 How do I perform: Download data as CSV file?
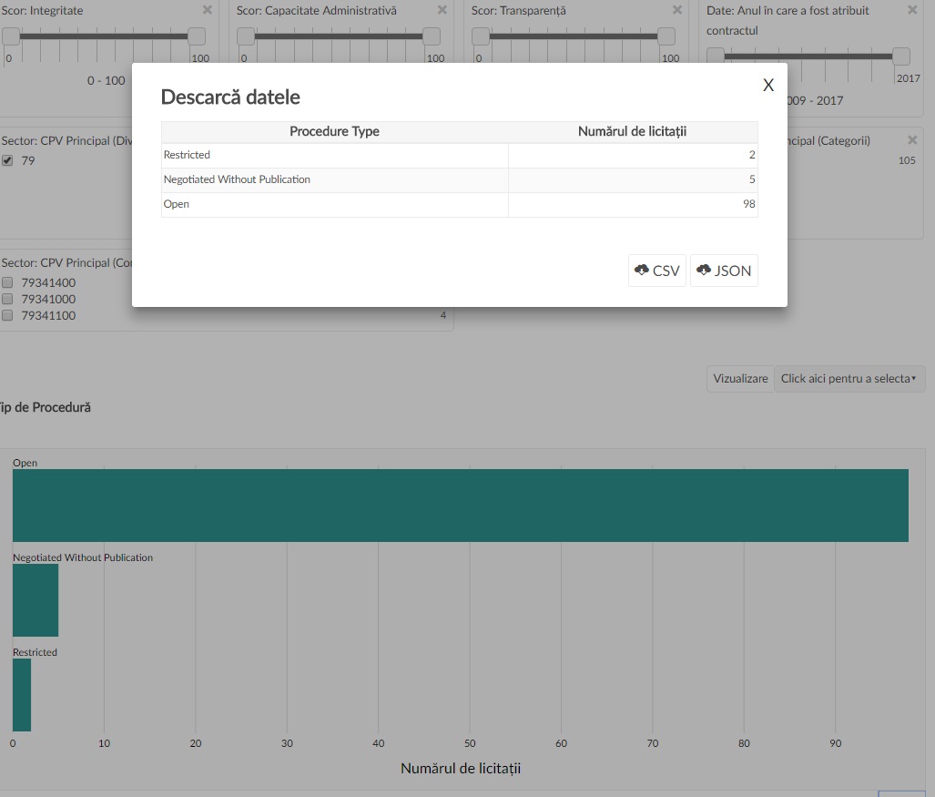pyautogui.click(x=656, y=271)
